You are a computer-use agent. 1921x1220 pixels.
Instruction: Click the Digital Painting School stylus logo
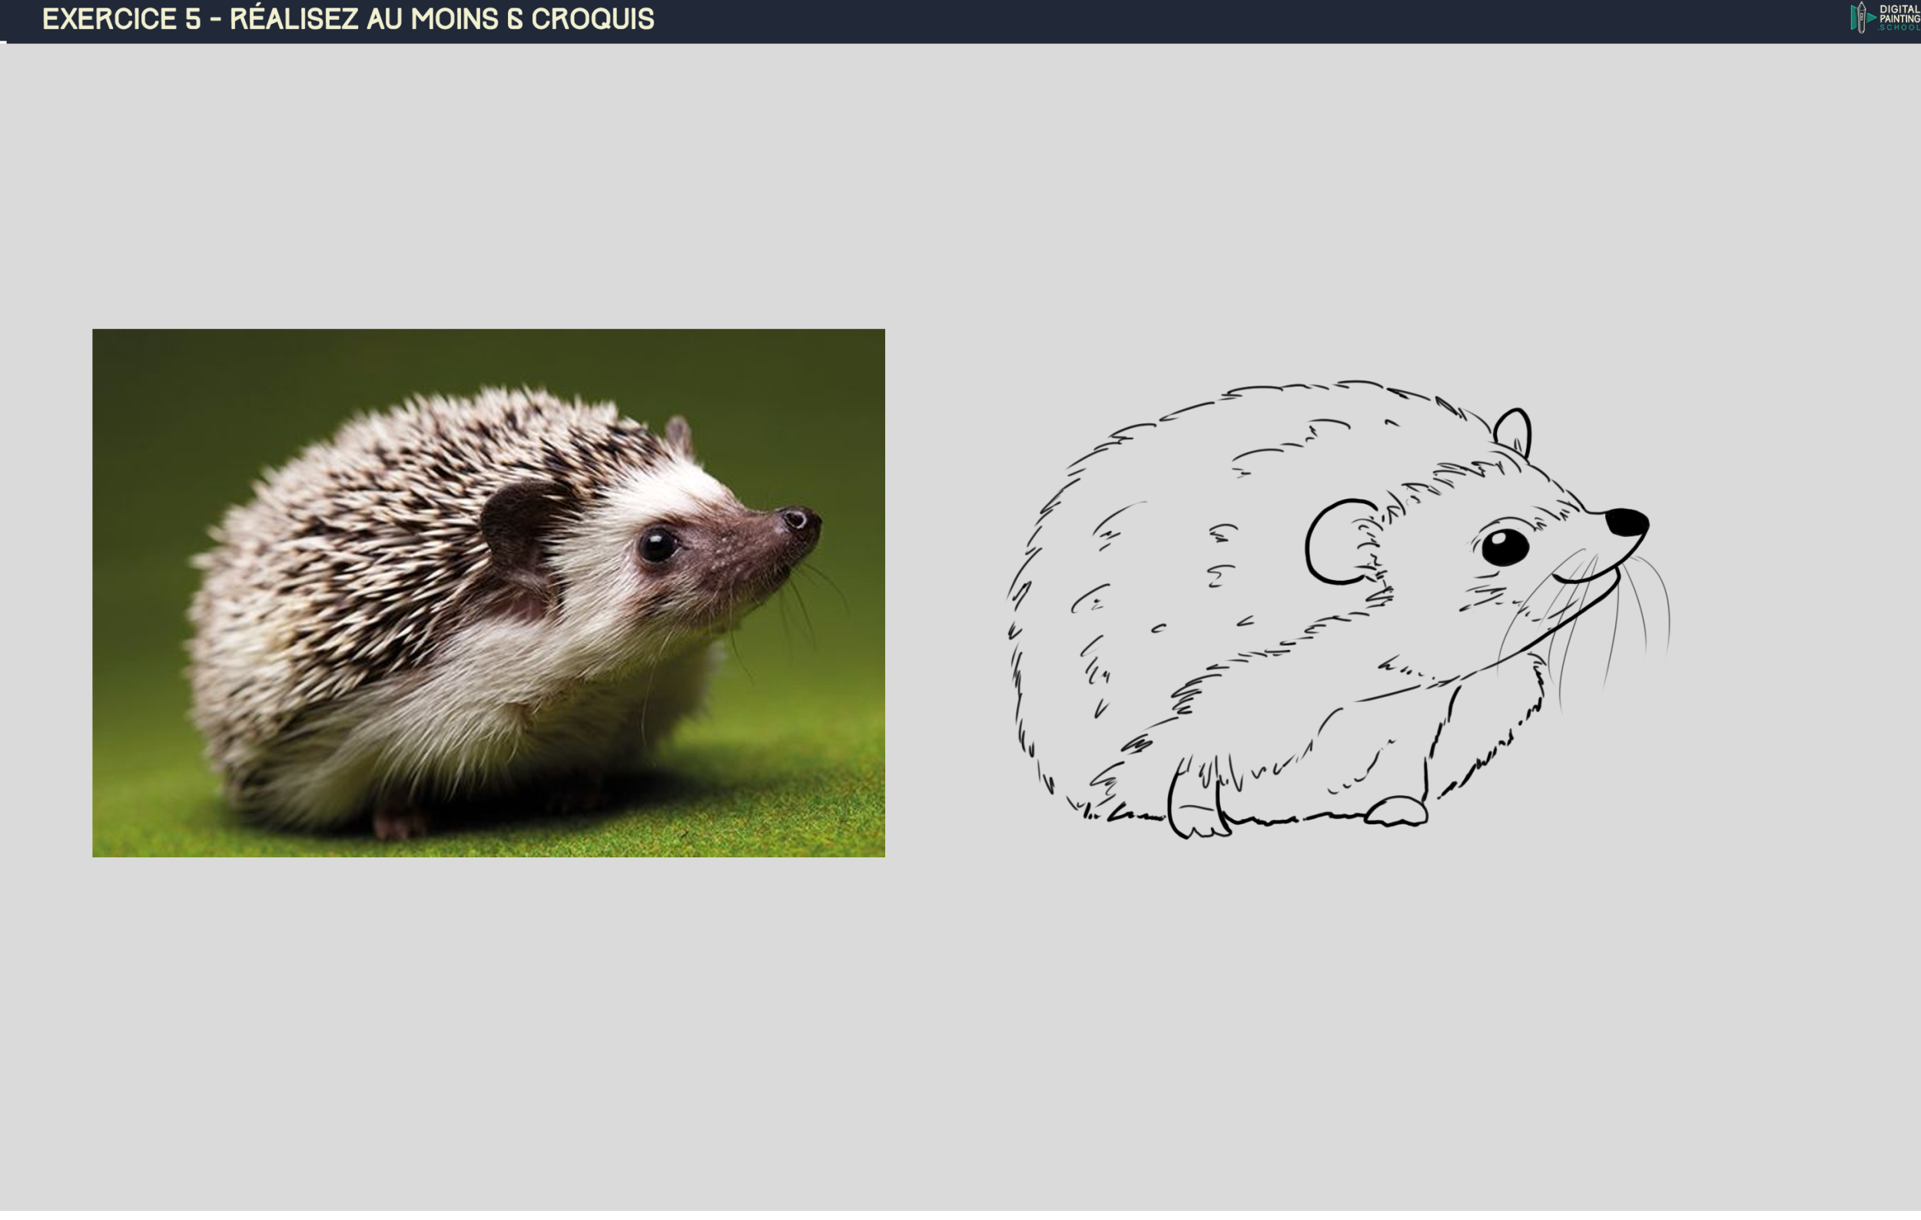point(1860,18)
